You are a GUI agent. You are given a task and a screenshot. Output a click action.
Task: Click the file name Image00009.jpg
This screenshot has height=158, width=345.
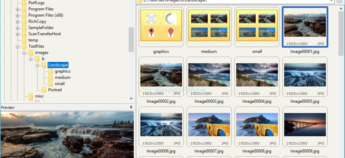305,151
